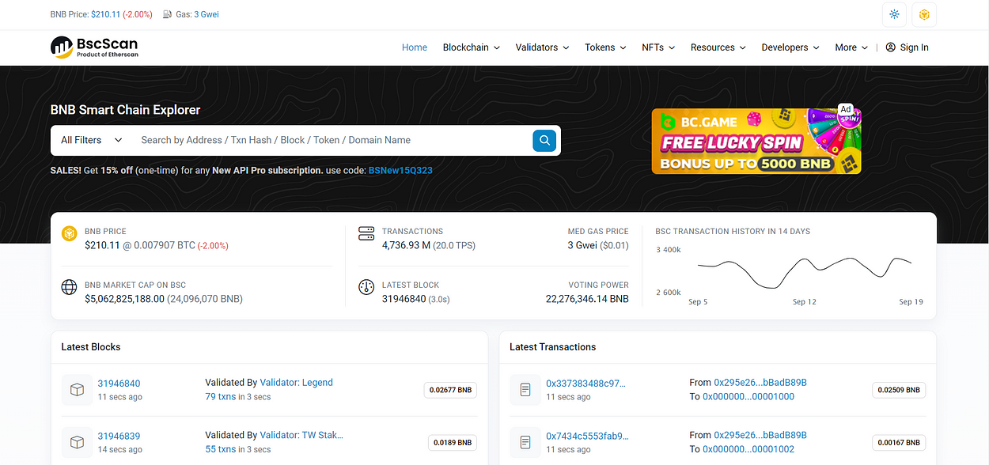Screen dimensions: 989x465
Task: Click the BscScan logo
Action: point(94,47)
